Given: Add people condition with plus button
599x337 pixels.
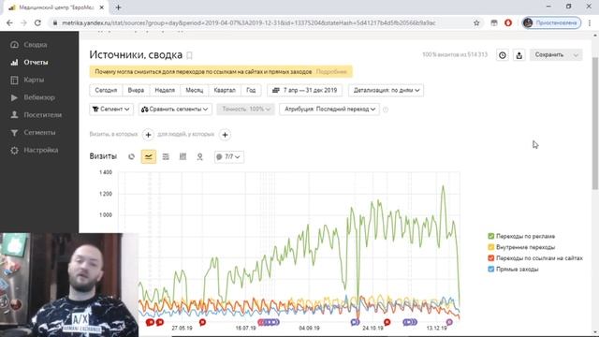Looking at the screenshot, I should coord(225,135).
